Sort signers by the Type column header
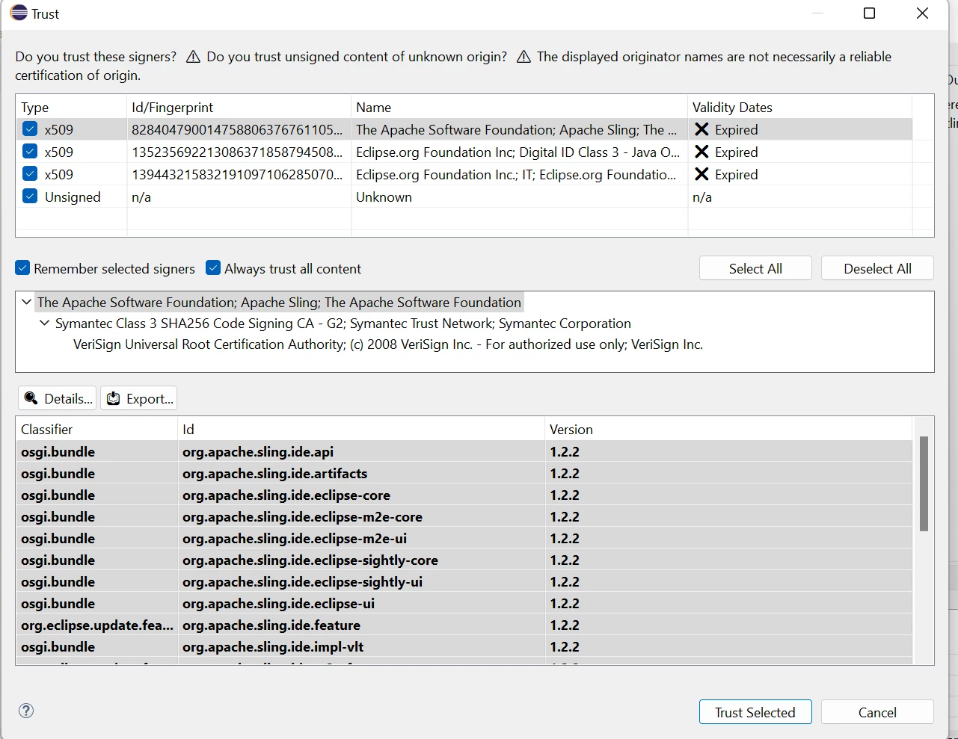Image resolution: width=958 pixels, height=739 pixels. coord(71,107)
